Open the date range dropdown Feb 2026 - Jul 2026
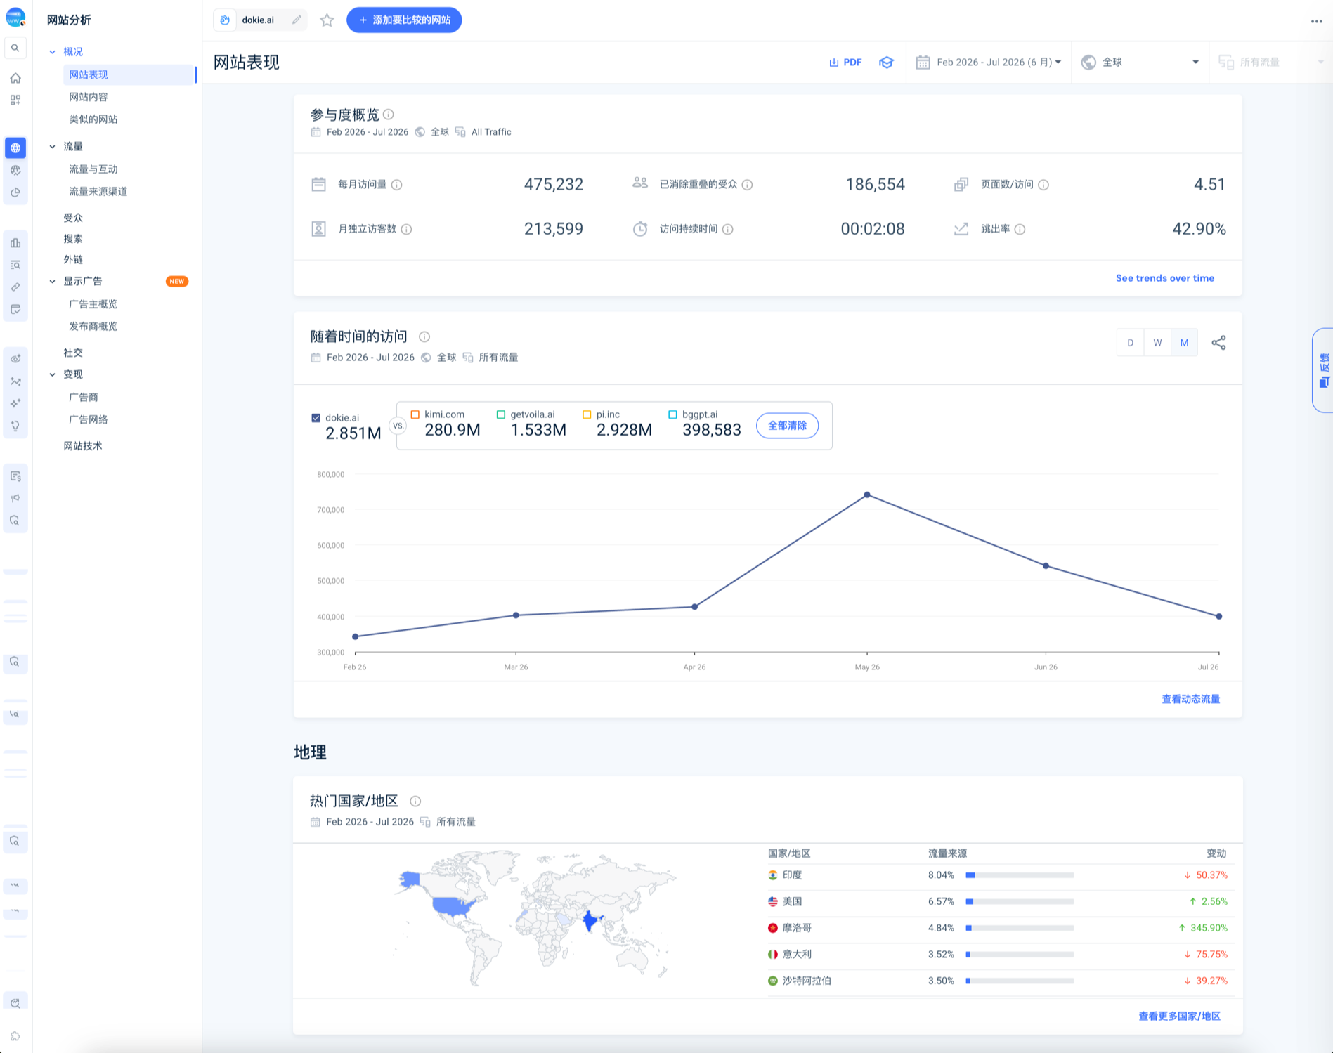Image resolution: width=1333 pixels, height=1053 pixels. [x=989, y=63]
